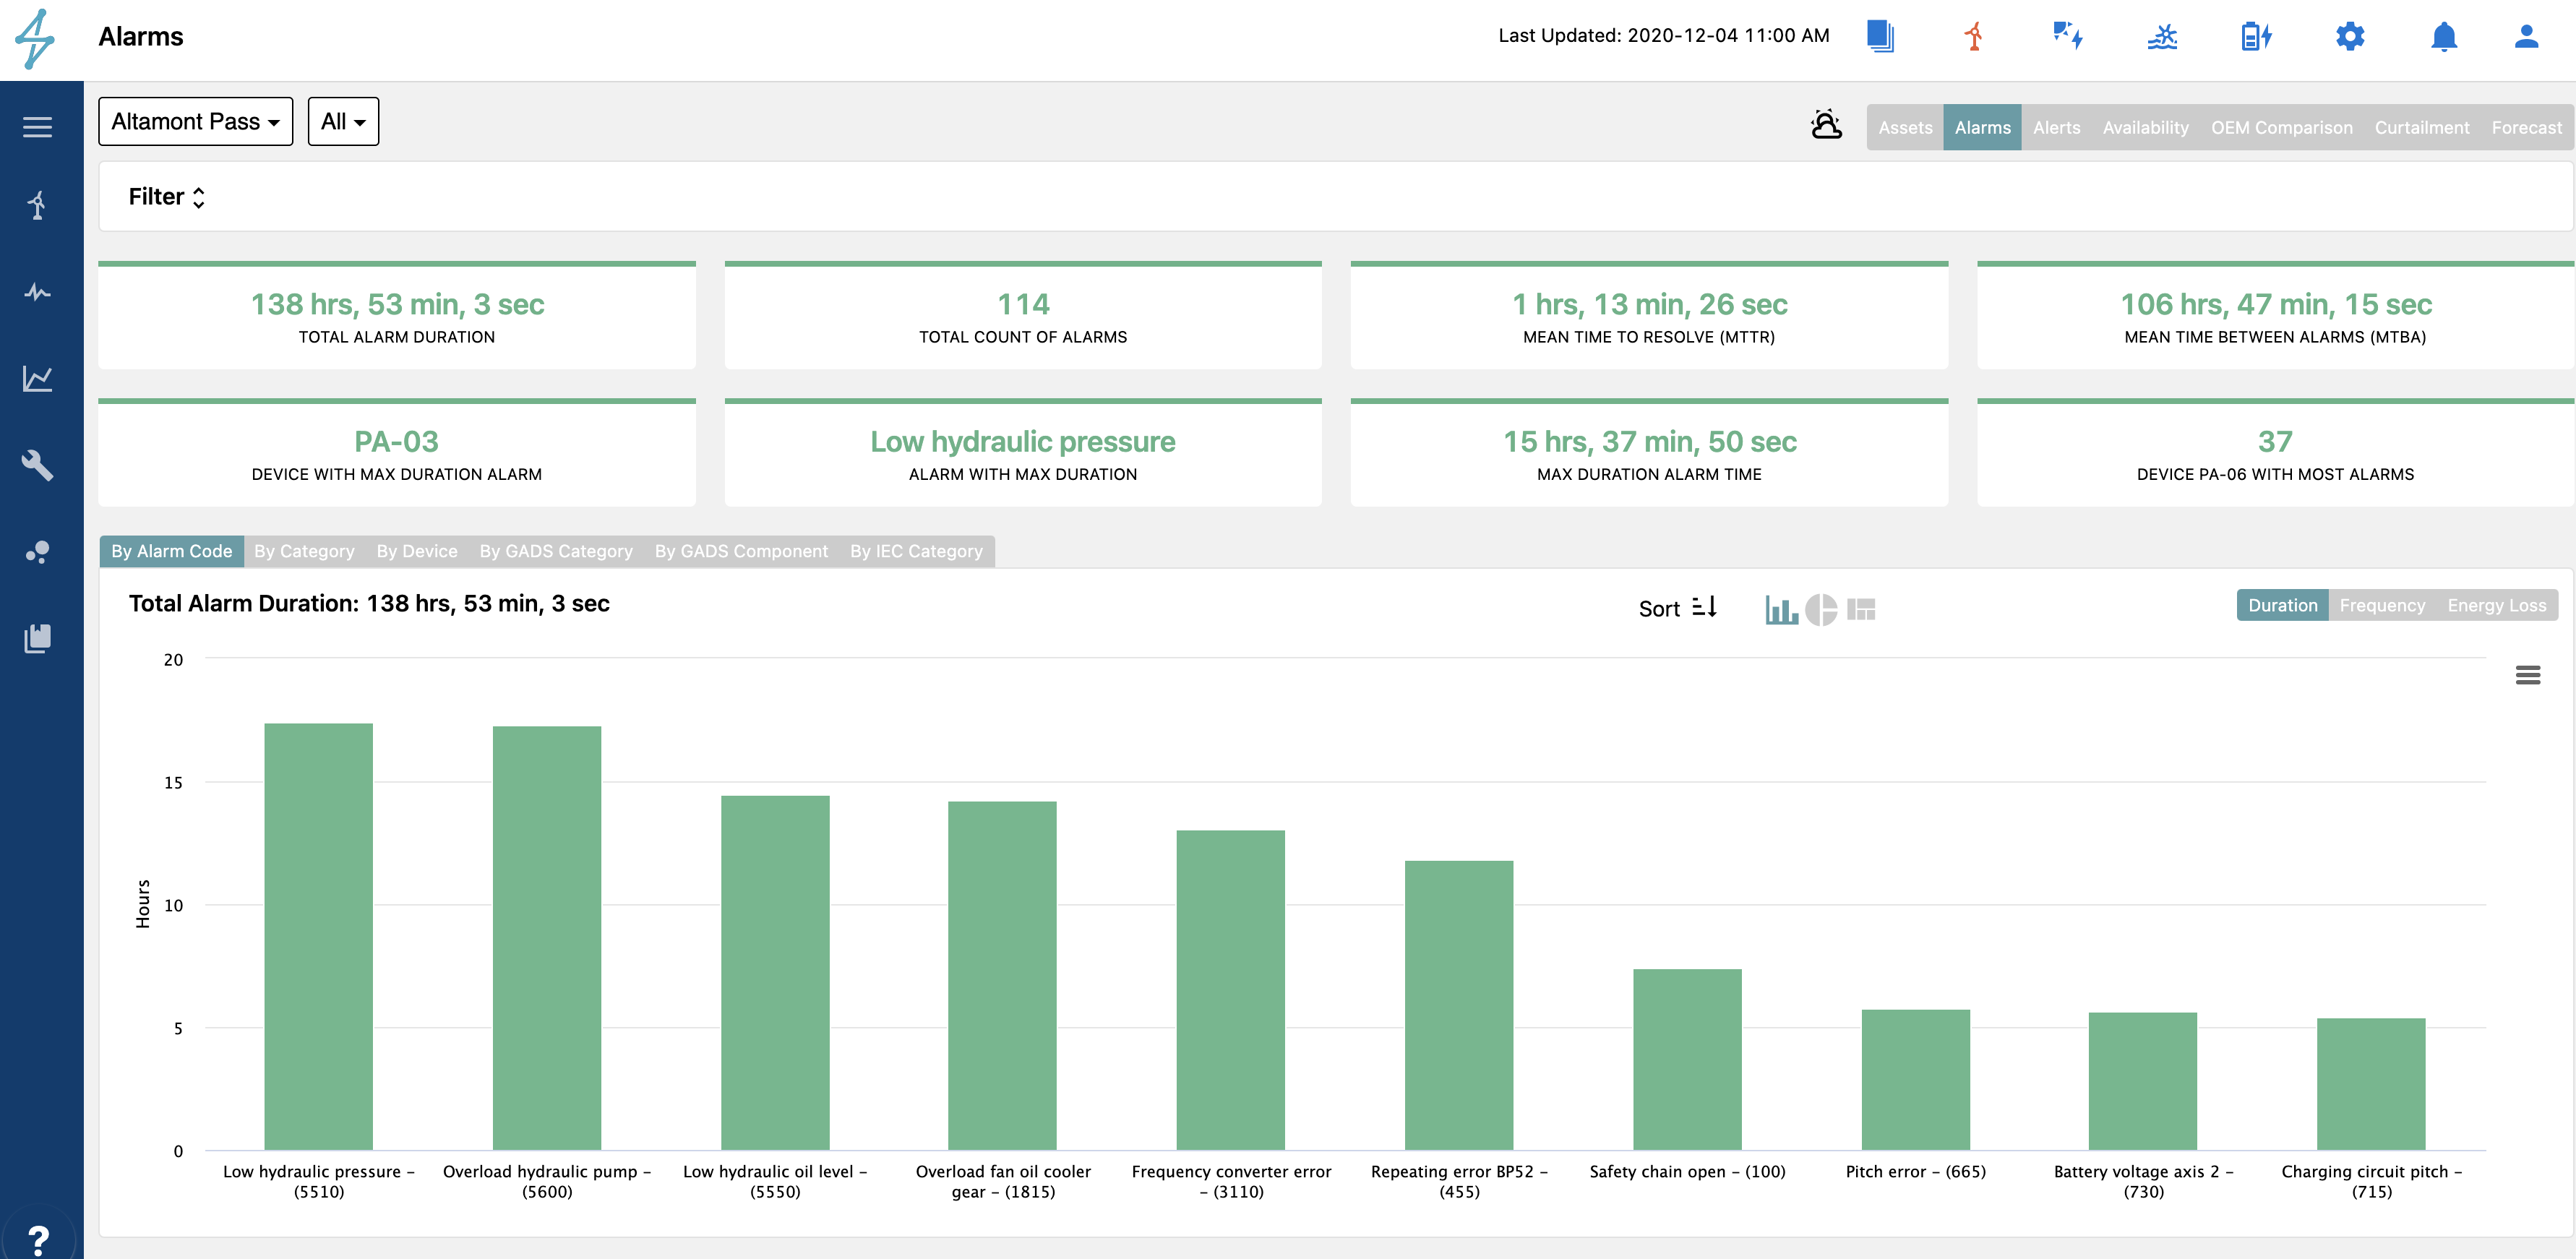Open the bubble dots sidebar icon
This screenshot has height=1259, width=2576.
(38, 552)
